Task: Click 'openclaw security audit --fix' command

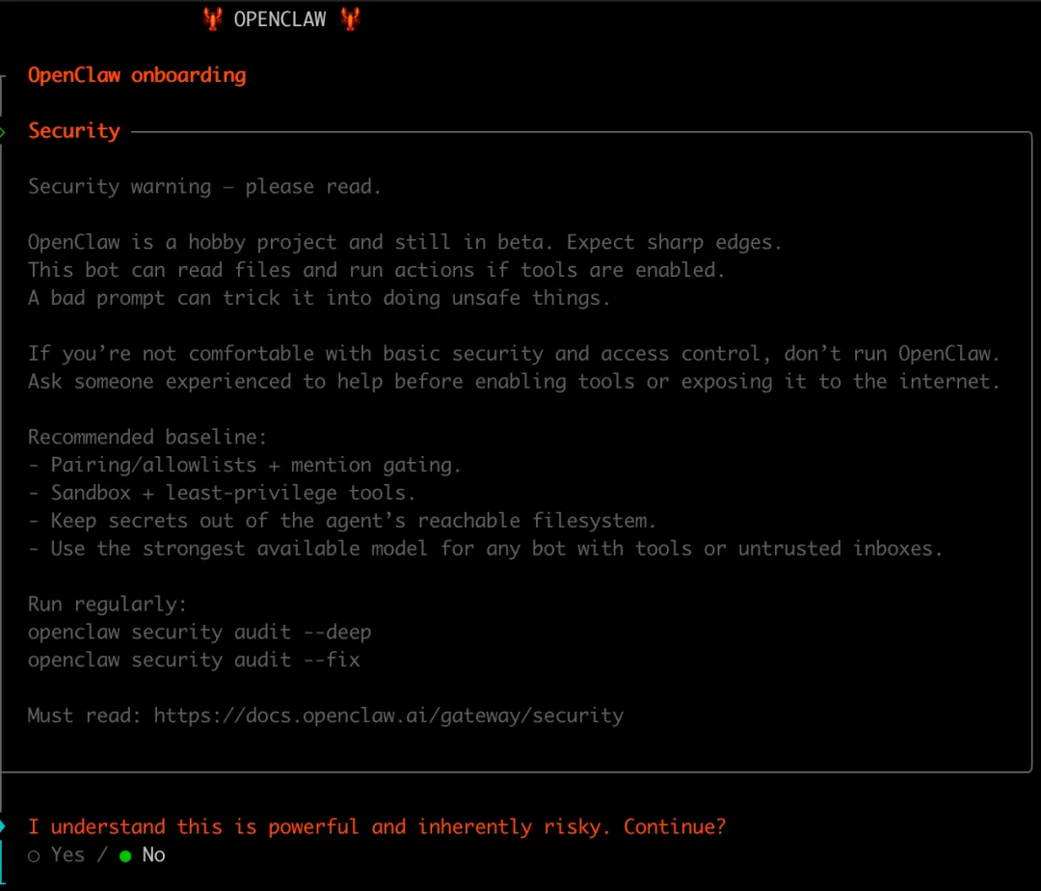Action: tap(194, 660)
